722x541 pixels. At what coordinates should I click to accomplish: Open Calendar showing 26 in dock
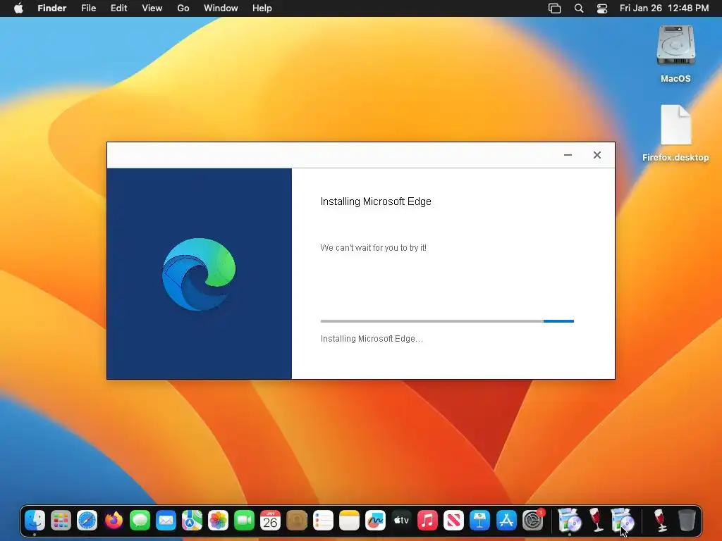270,521
